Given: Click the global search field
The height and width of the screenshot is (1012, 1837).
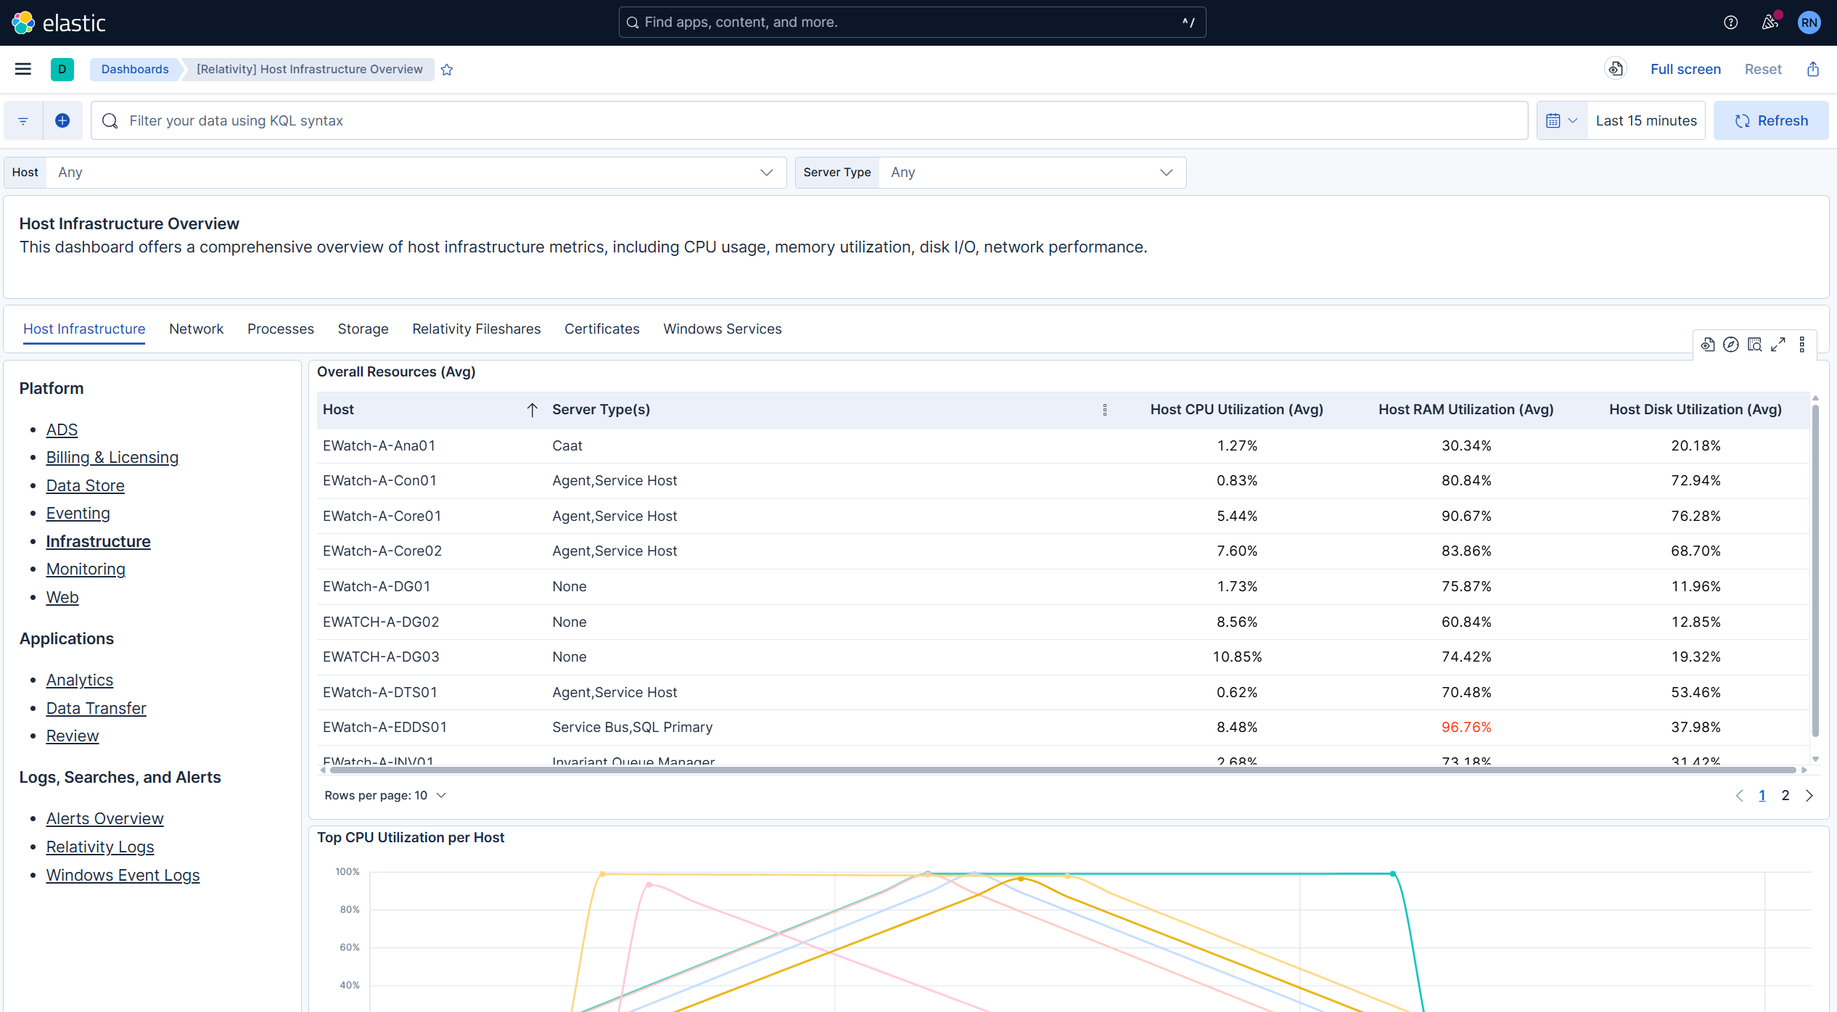Looking at the screenshot, I should click(912, 22).
